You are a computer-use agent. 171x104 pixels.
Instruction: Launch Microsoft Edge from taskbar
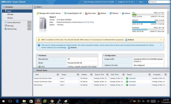coord(17,101)
